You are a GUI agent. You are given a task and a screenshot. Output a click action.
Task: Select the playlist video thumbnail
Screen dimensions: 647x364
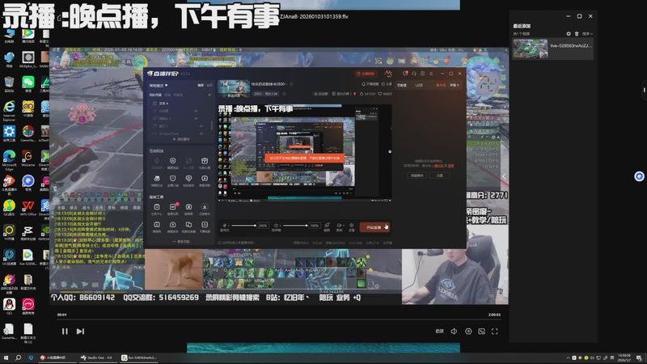(x=531, y=49)
